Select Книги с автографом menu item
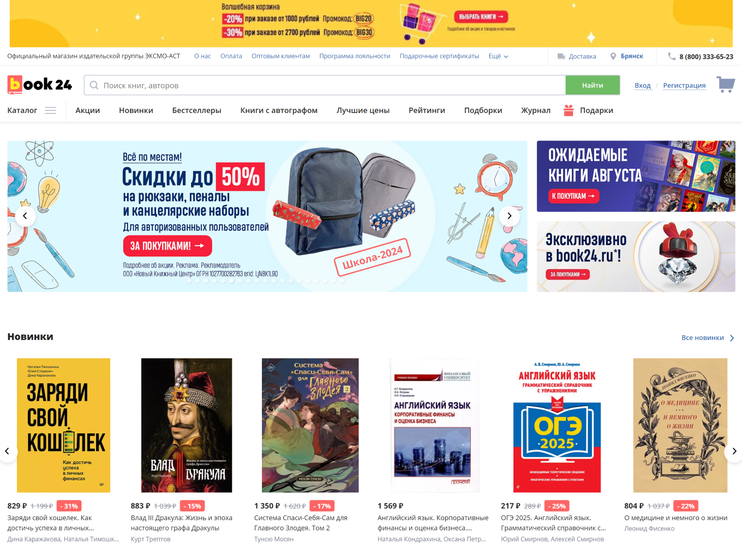This screenshot has height=560, width=742. (x=279, y=110)
